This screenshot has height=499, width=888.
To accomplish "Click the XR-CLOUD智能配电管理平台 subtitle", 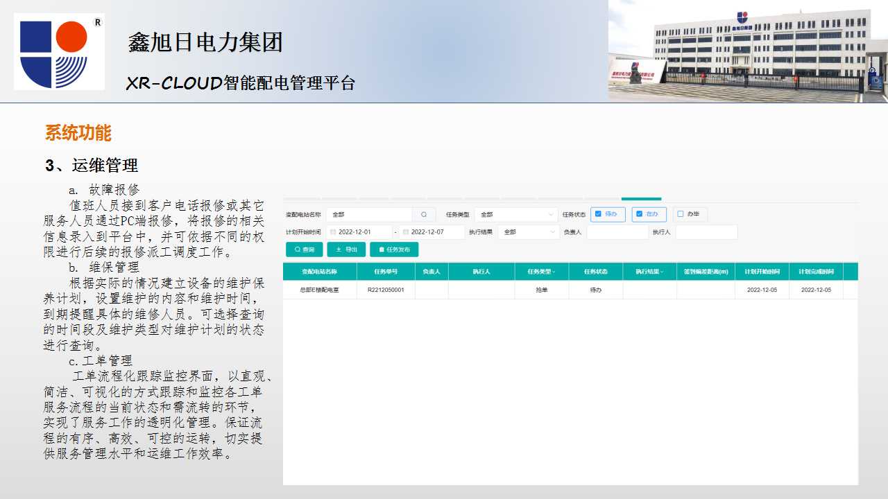I will point(241,83).
